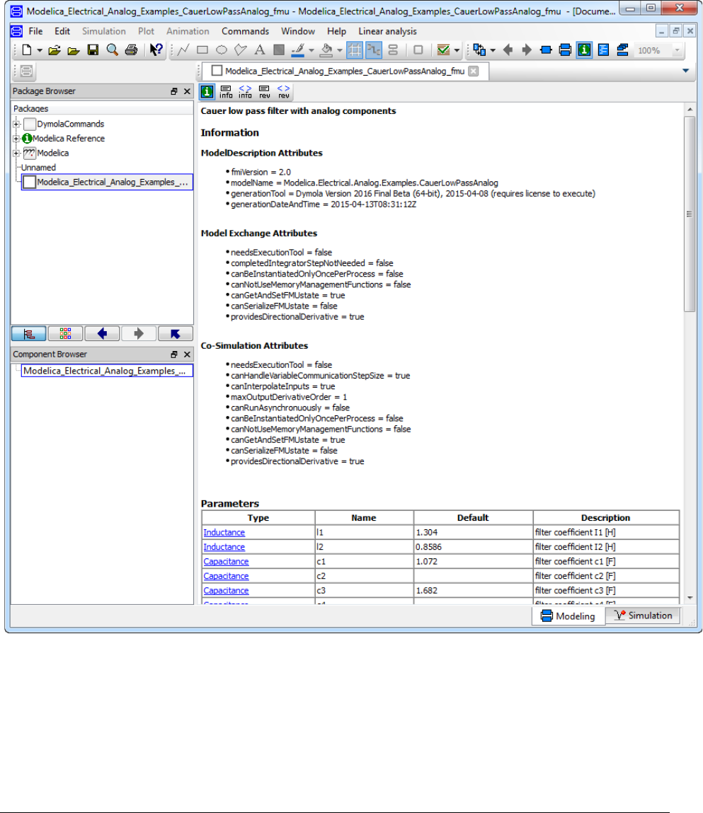Viewport: 703px width, 813px height.
Task: Select the Polygon drawing tool
Action: coord(241,50)
